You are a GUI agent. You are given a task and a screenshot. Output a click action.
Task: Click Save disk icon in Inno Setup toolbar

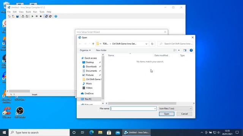17,16
